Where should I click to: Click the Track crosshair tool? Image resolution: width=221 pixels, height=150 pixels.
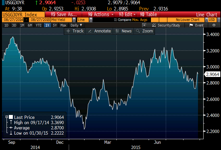[75, 31]
